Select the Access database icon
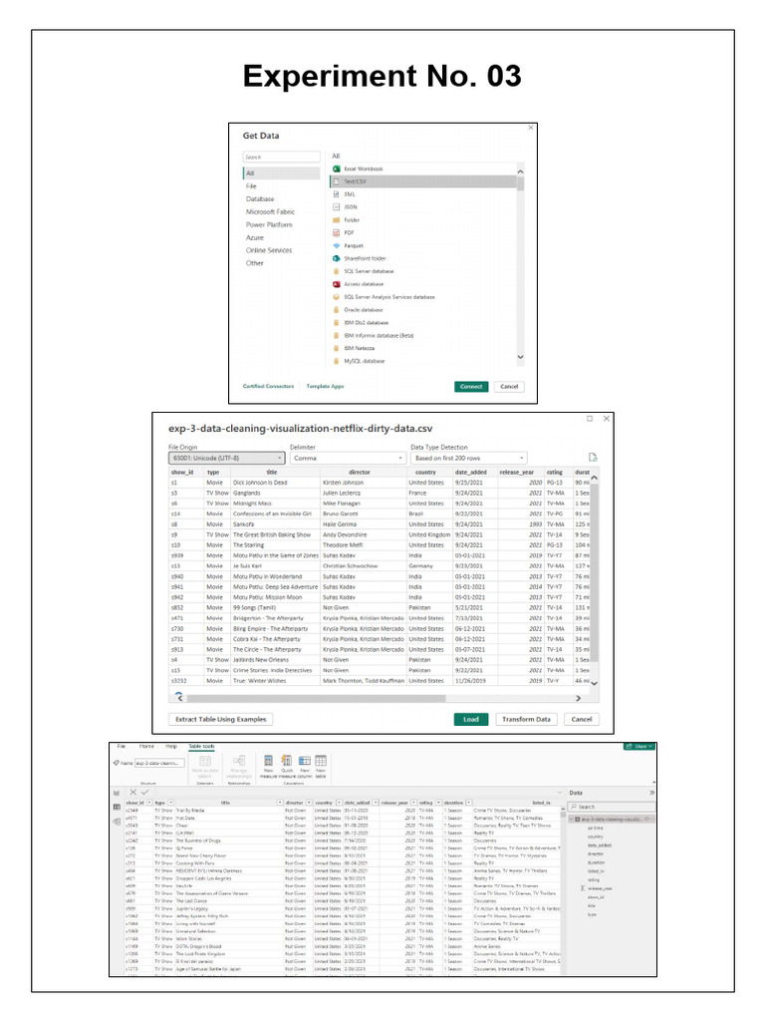Screen dimensions: 765x1021 click(x=337, y=284)
